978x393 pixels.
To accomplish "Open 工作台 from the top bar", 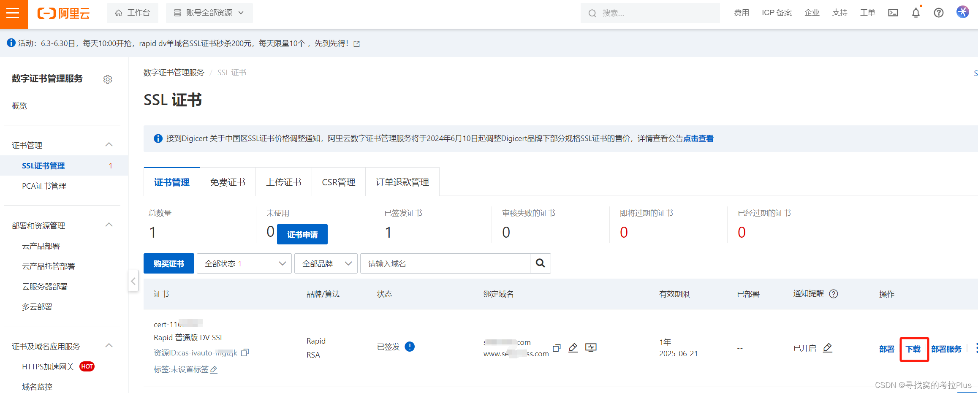I will tap(133, 13).
